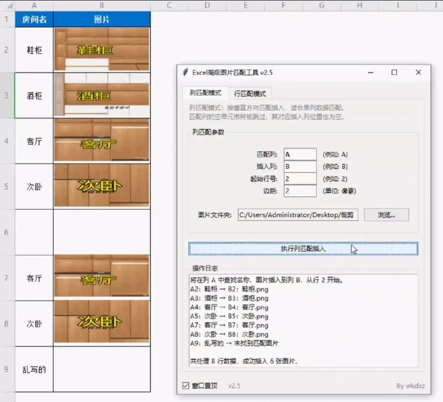Select the 次卧 image in cell B8
This screenshot has width=443, height=402.
(x=102, y=322)
